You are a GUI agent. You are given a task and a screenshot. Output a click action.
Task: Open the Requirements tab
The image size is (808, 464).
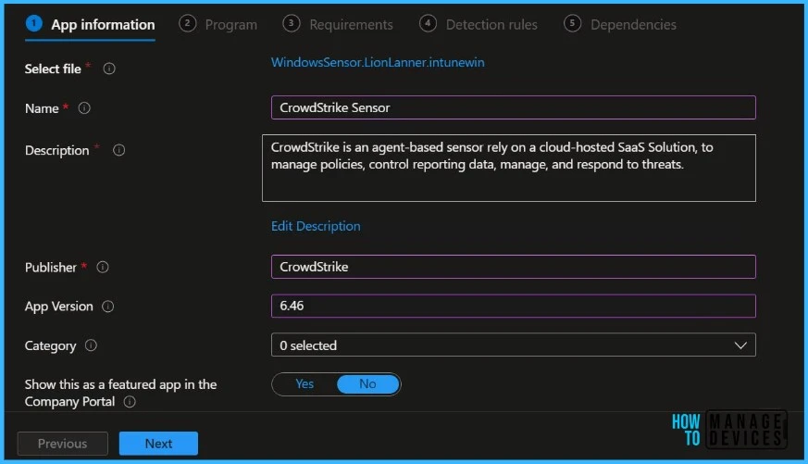338,25
